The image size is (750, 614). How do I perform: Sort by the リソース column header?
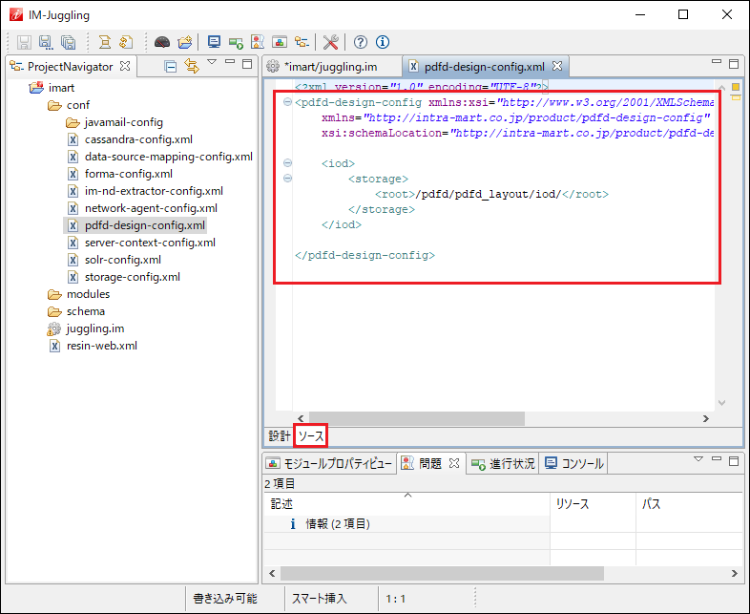(573, 503)
